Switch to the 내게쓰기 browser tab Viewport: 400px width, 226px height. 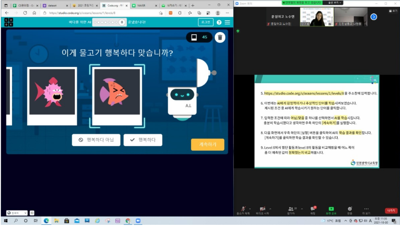point(174,5)
